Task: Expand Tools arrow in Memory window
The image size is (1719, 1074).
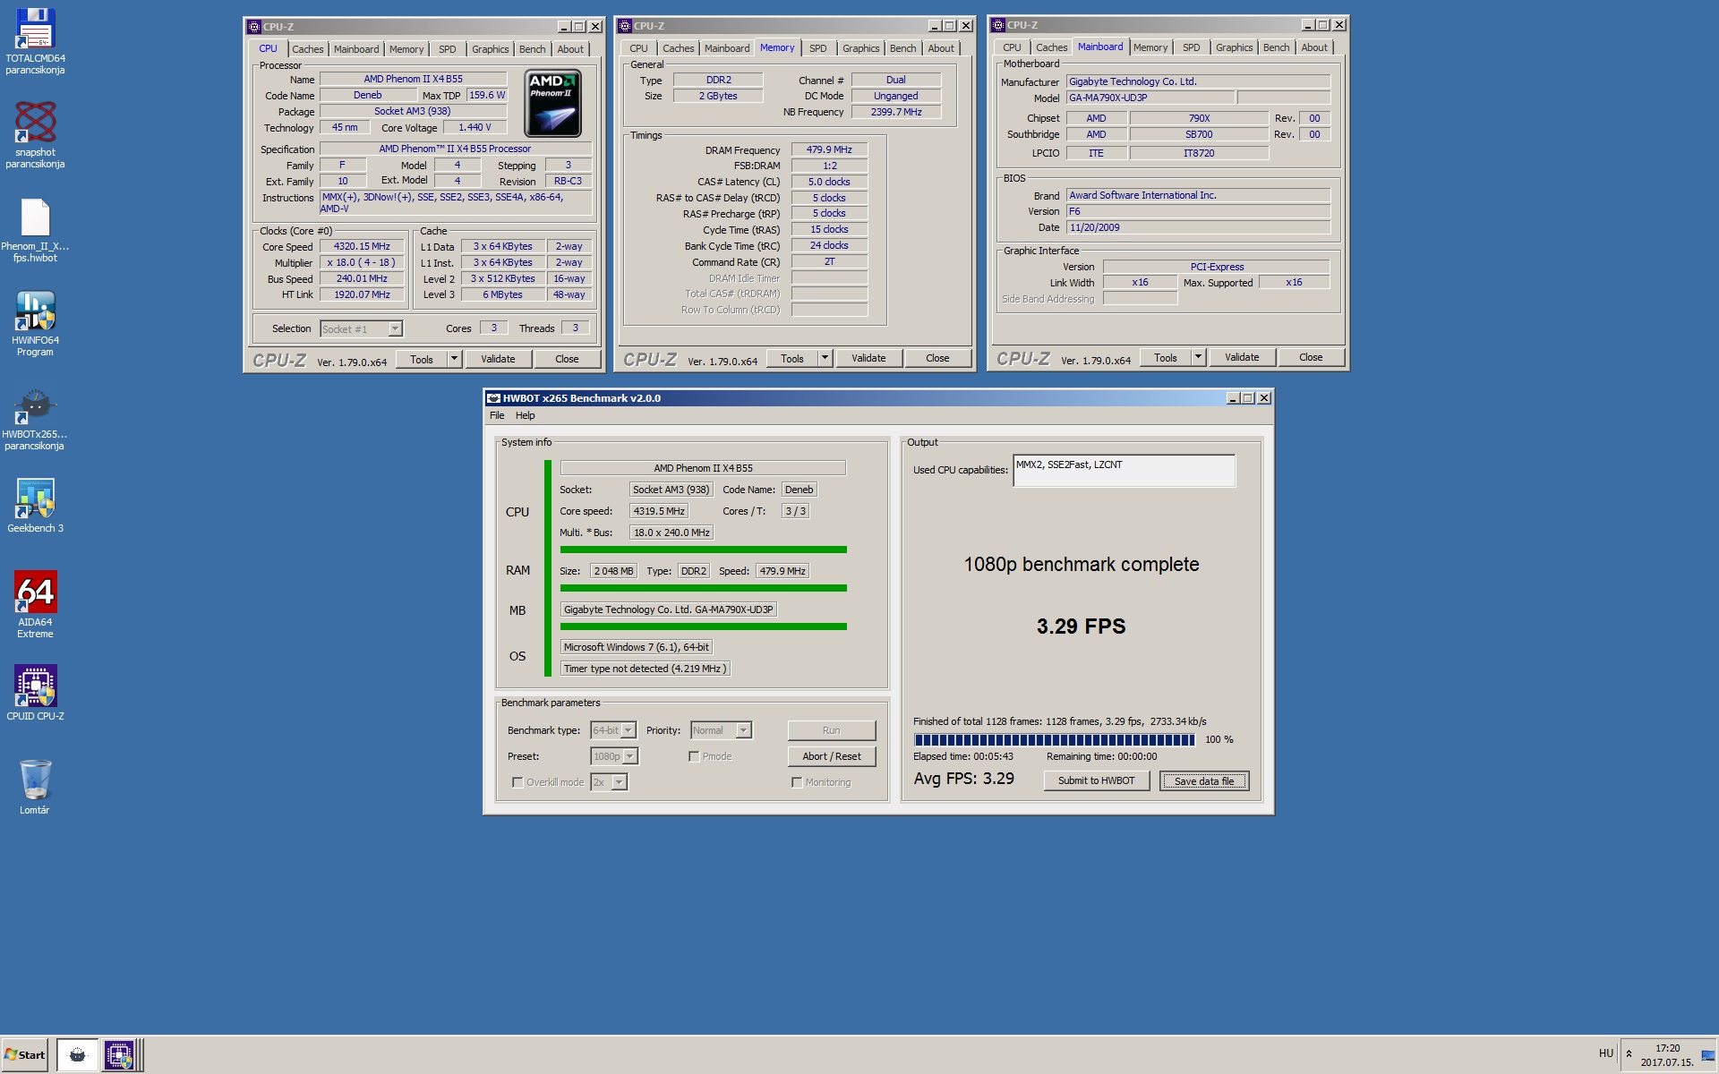Action: click(825, 358)
